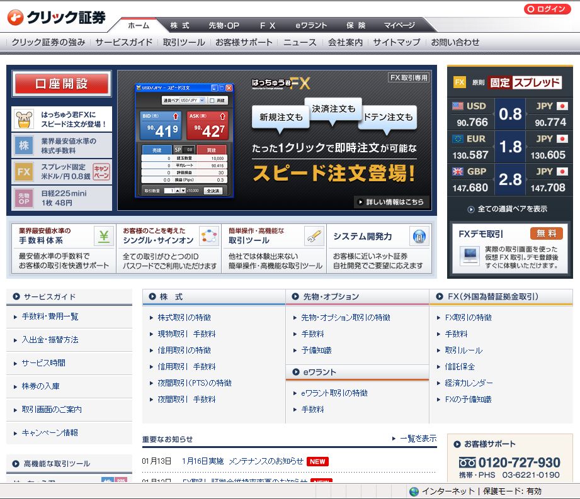Click the GBP flag icon

(458, 172)
